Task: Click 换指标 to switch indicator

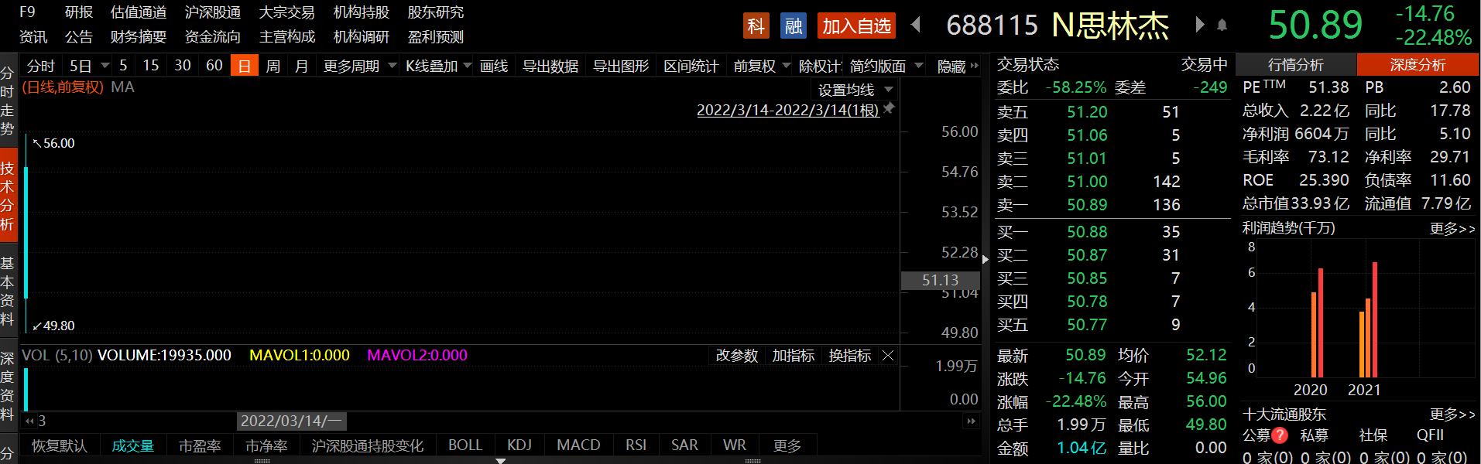Action: click(x=850, y=355)
